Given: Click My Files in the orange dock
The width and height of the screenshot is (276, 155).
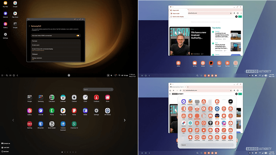Looking at the screenshot, I should coord(195,63).
